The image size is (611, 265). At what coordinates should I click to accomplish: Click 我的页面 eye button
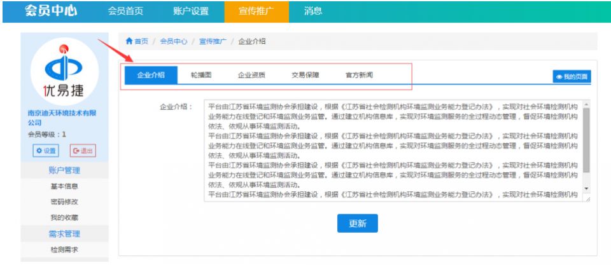tap(572, 76)
